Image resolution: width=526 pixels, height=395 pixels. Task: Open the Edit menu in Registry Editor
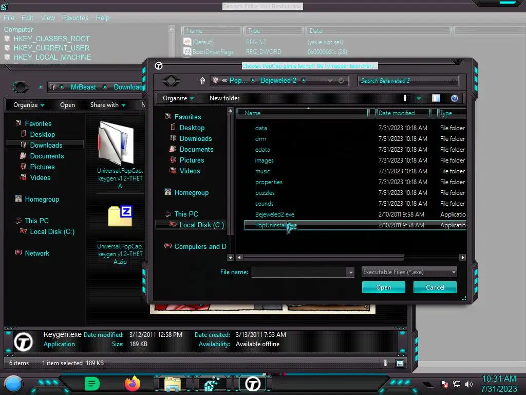[27, 18]
